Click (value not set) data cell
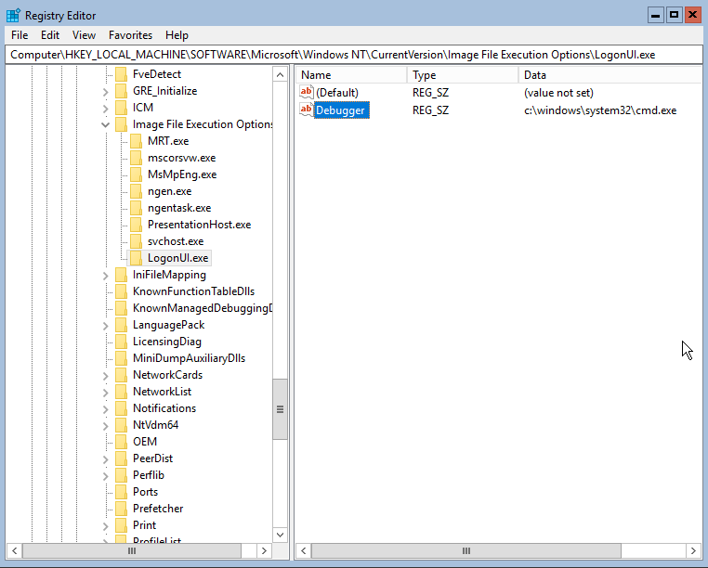 coord(558,93)
